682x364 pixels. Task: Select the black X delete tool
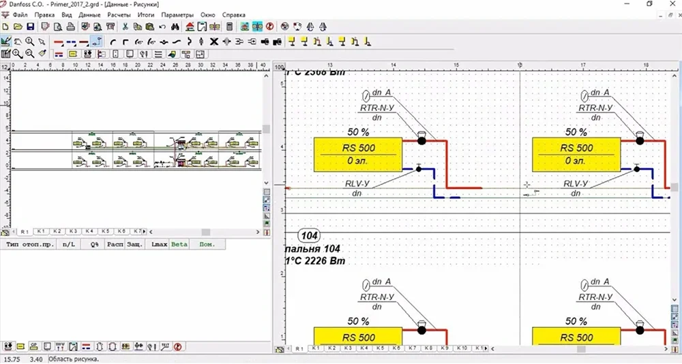[x=214, y=41]
